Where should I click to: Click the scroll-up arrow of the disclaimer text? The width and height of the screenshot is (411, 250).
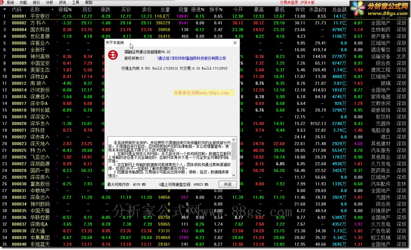click(234, 140)
